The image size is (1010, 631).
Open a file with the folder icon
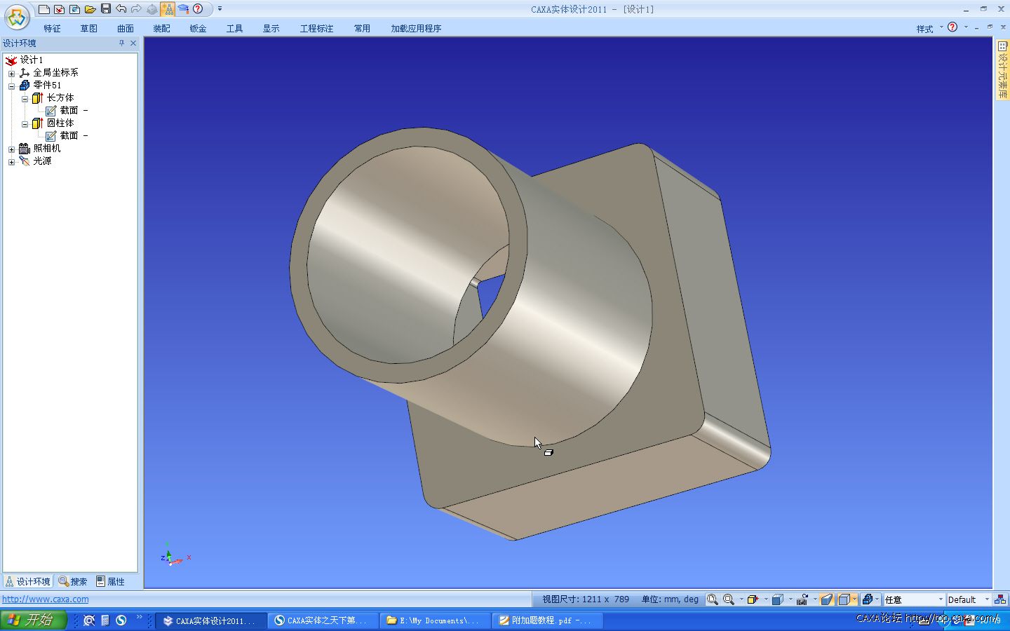(x=90, y=9)
